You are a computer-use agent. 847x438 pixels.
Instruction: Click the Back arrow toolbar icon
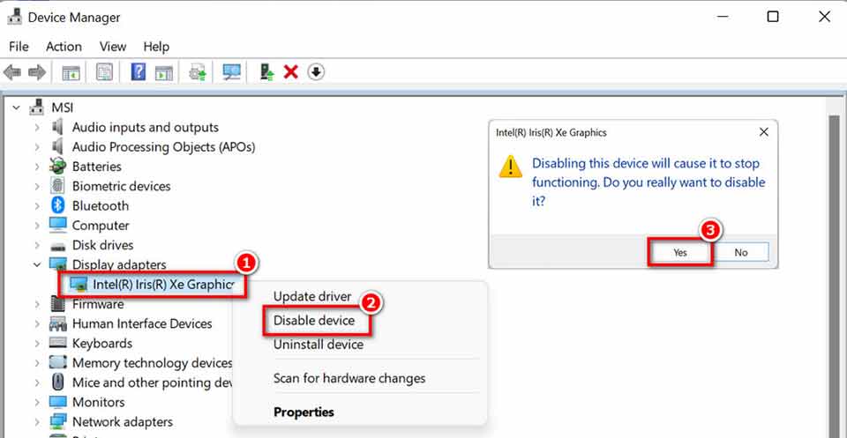12,72
